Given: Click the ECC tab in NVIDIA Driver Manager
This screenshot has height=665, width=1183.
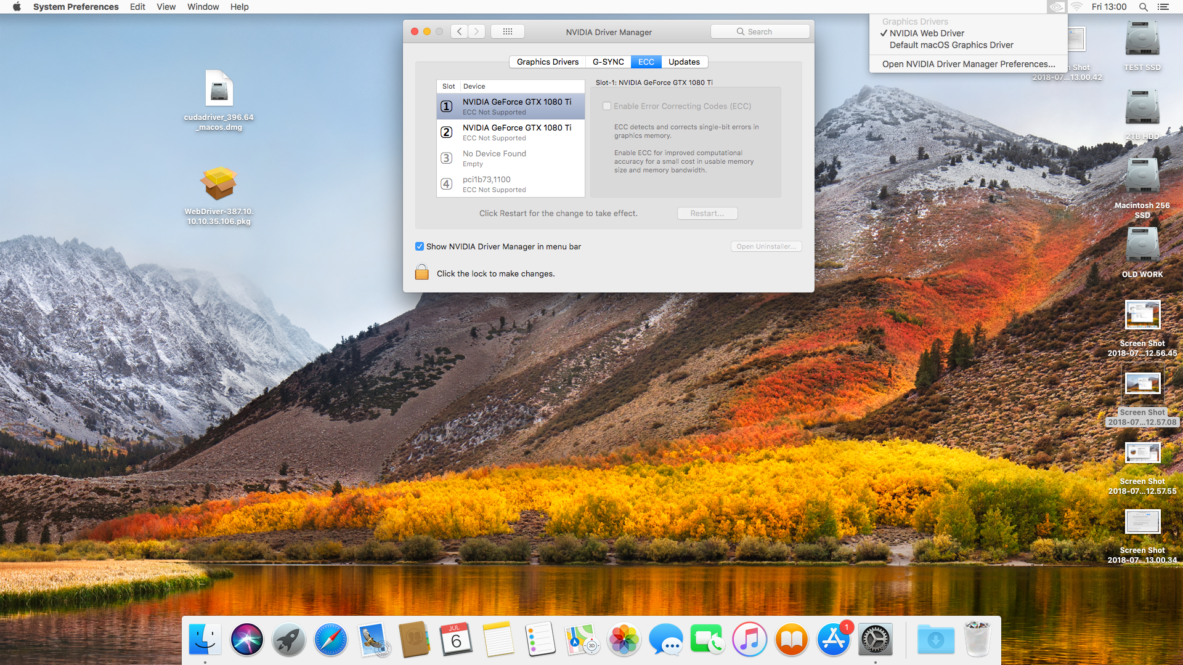Looking at the screenshot, I should 644,62.
